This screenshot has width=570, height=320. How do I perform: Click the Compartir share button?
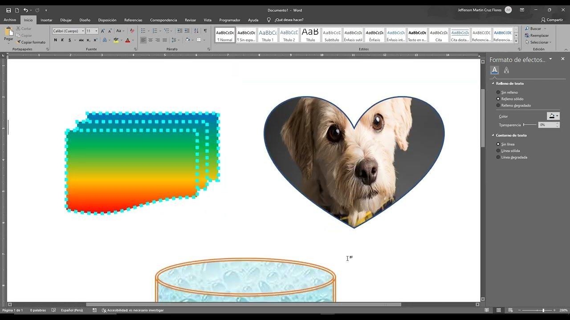[x=552, y=20]
